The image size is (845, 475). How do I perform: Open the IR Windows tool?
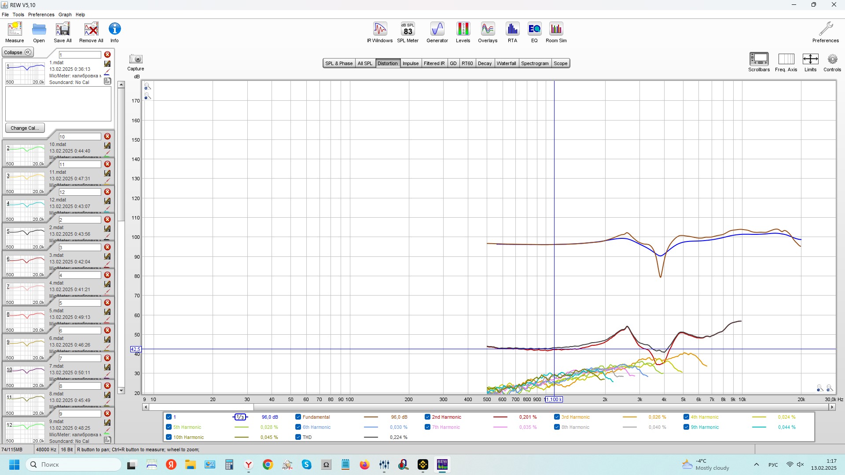click(380, 32)
